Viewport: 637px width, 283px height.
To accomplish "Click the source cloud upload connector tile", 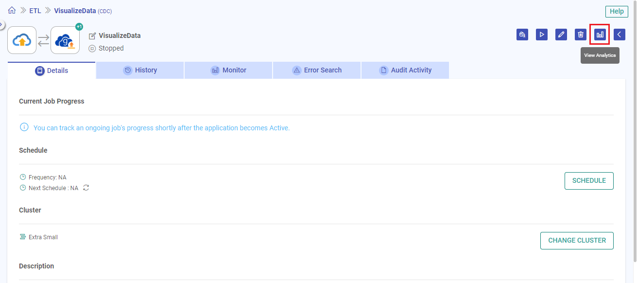I will click(22, 40).
